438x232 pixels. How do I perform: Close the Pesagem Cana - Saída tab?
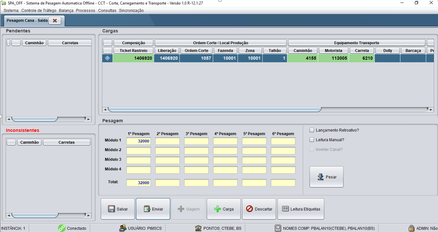pyautogui.click(x=55, y=20)
